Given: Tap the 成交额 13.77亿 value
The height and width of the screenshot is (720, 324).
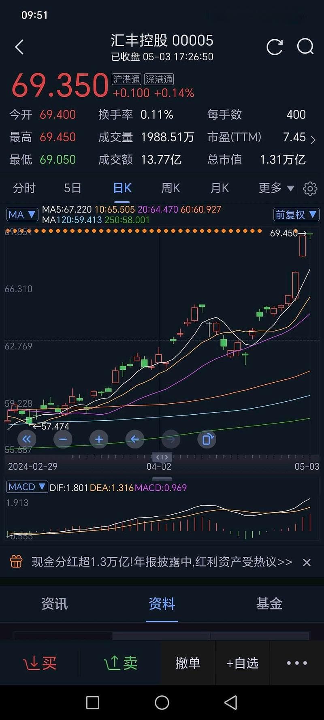Looking at the screenshot, I should pyautogui.click(x=161, y=160).
